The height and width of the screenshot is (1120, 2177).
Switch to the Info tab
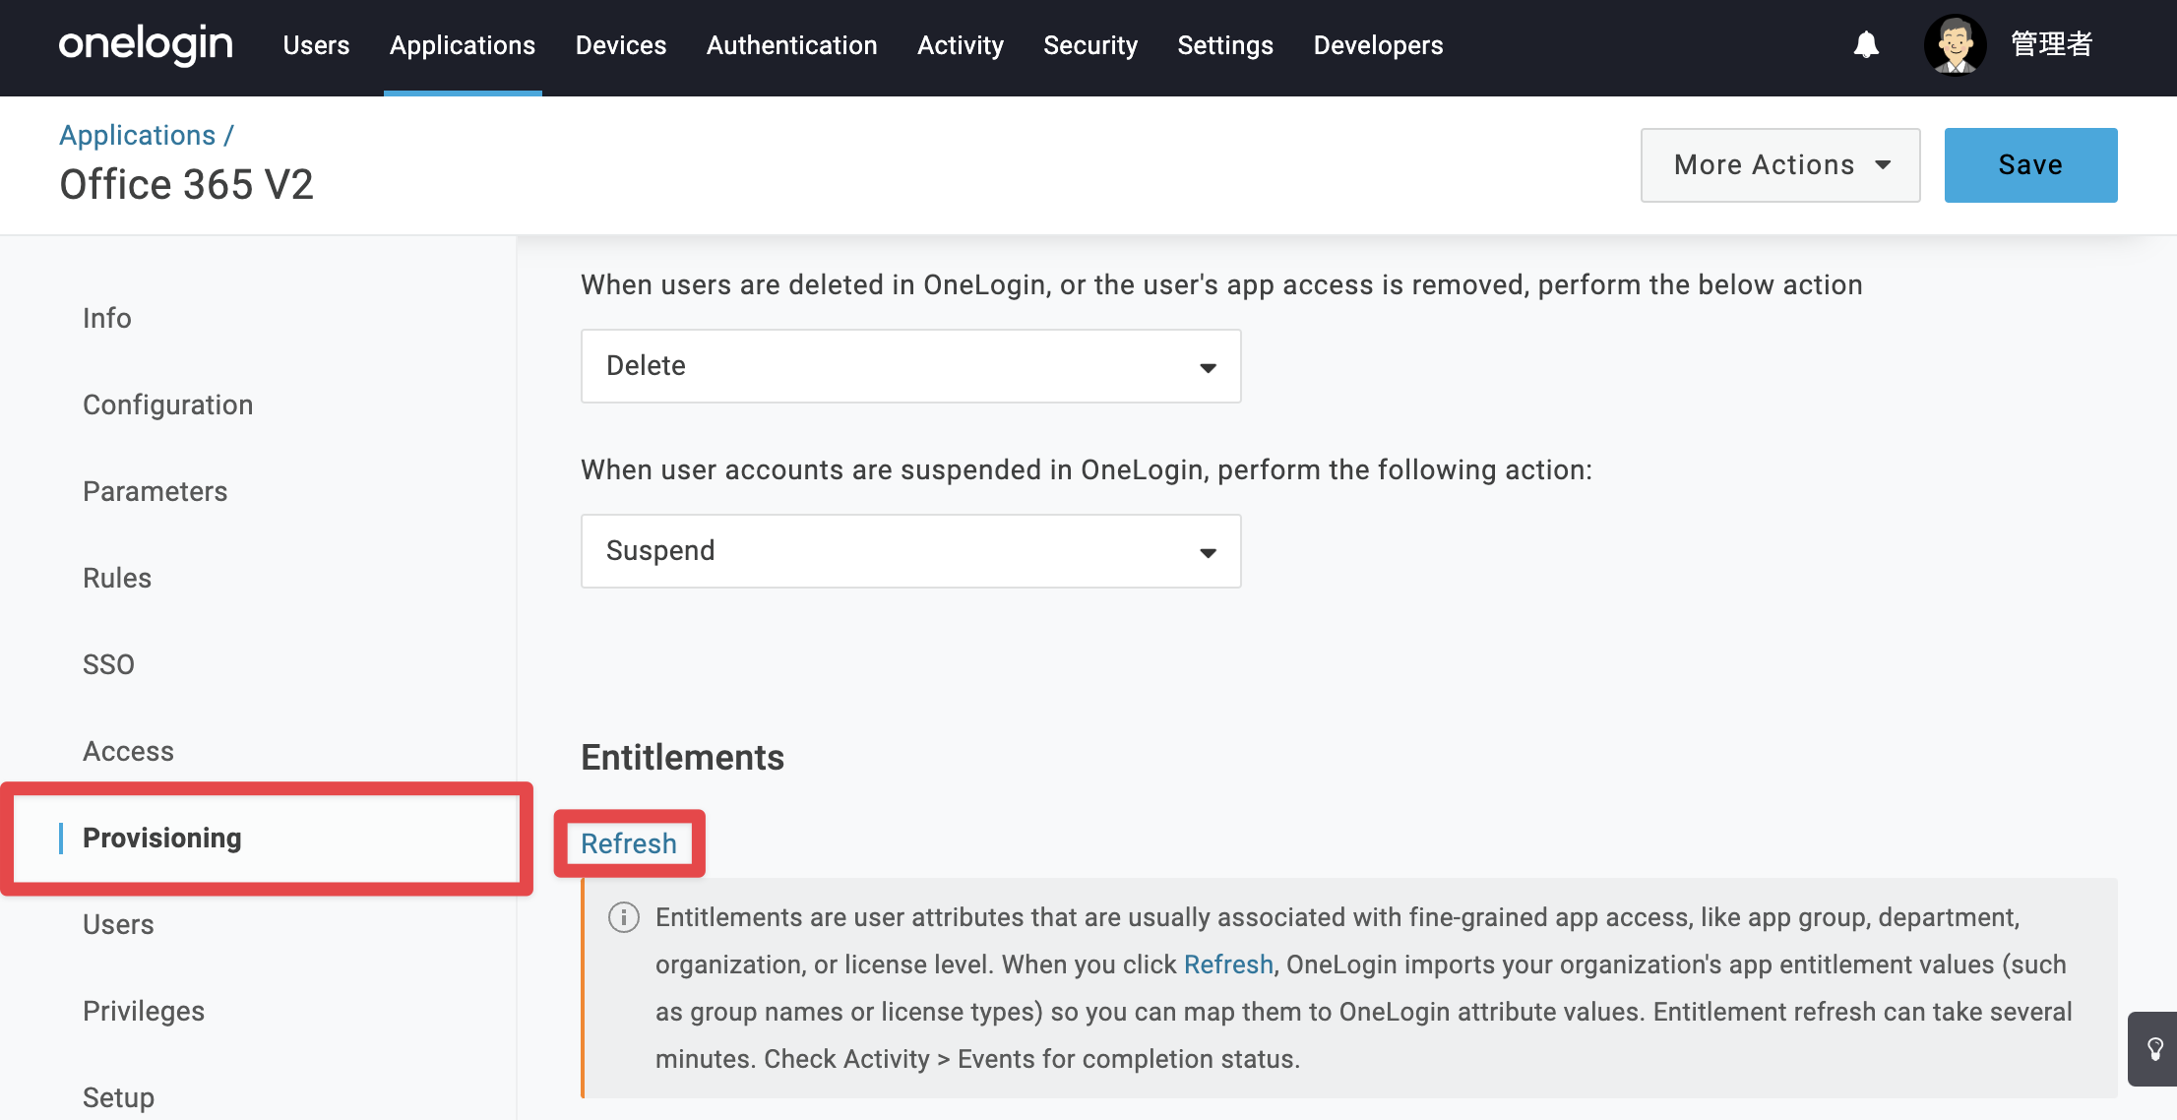click(x=107, y=318)
